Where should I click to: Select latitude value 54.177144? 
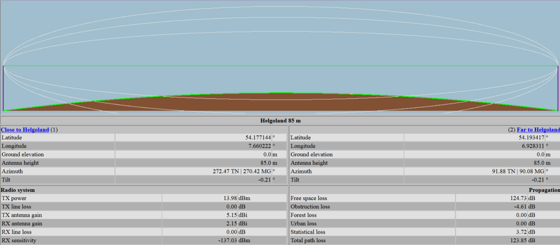pos(256,138)
